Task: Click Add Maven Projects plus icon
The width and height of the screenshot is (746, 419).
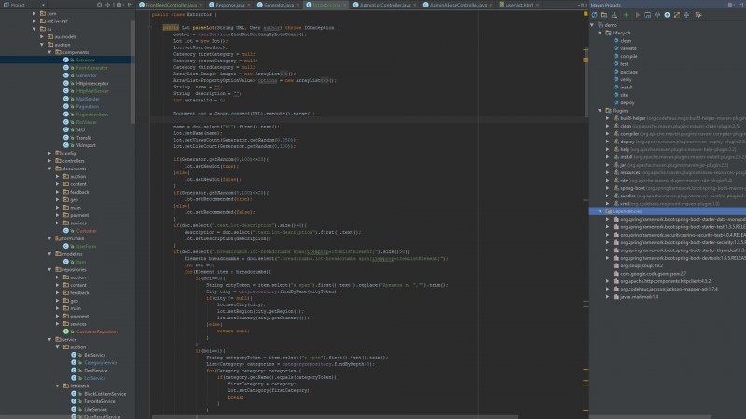Action: click(626, 15)
